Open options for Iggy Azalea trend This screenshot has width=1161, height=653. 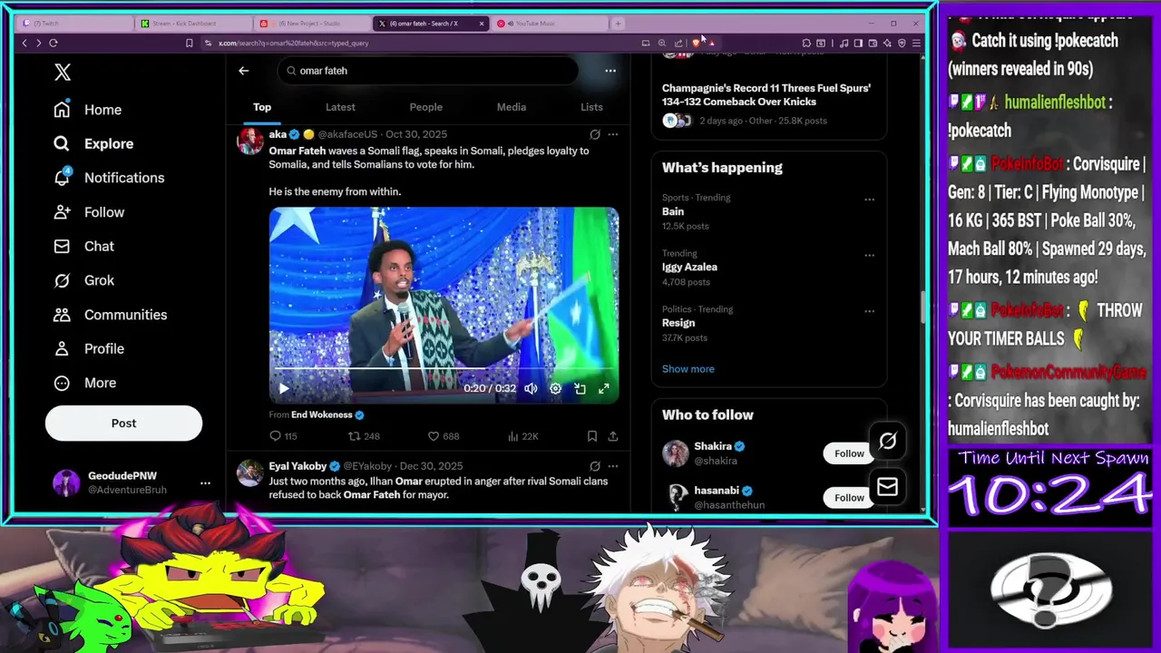869,255
